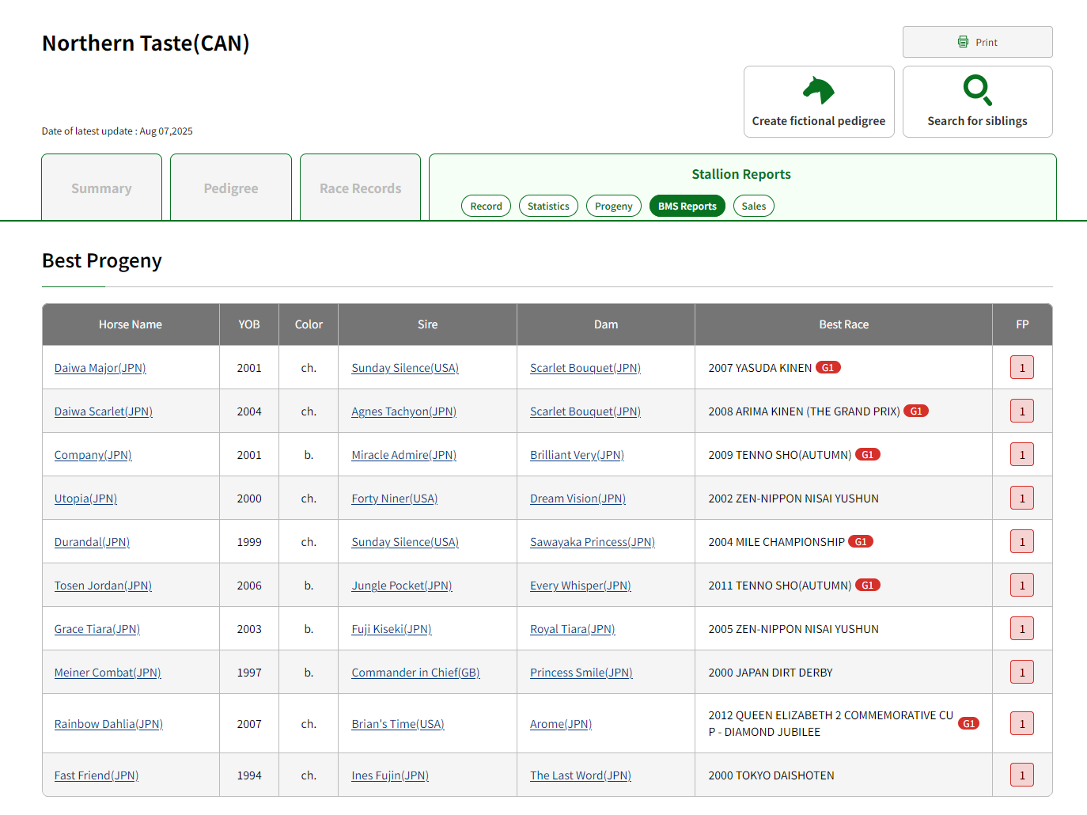
Task: Click G1 badge beside 2009 Tenno Sho
Action: coord(868,455)
